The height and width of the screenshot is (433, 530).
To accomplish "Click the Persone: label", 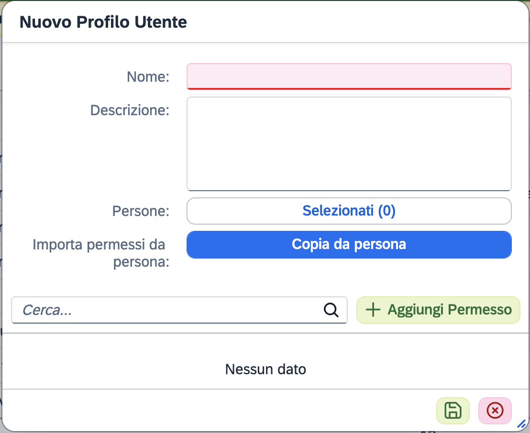I will [141, 211].
